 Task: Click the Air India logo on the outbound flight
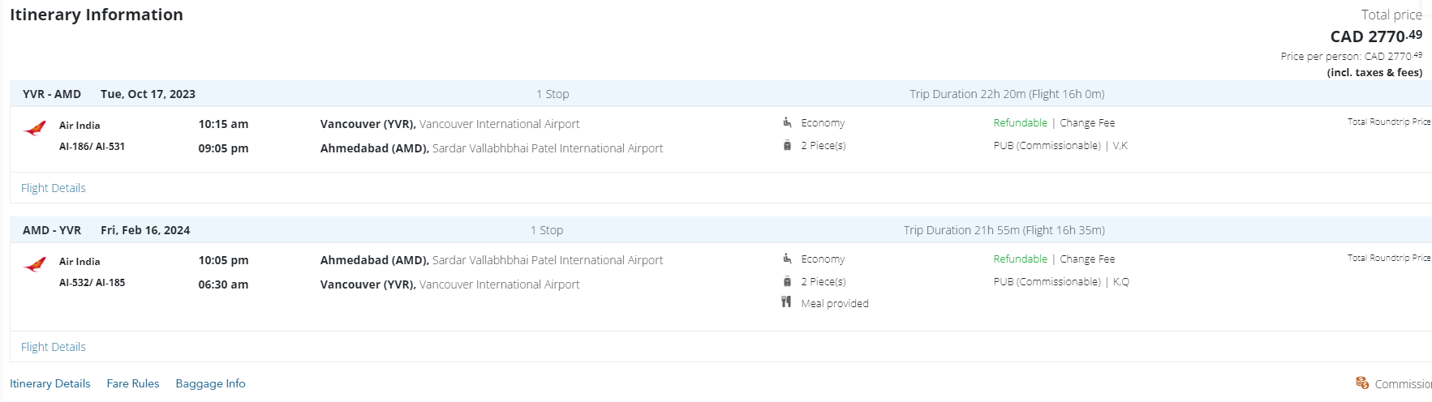point(35,128)
